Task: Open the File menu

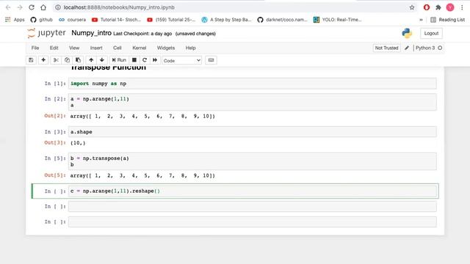Action: point(35,48)
